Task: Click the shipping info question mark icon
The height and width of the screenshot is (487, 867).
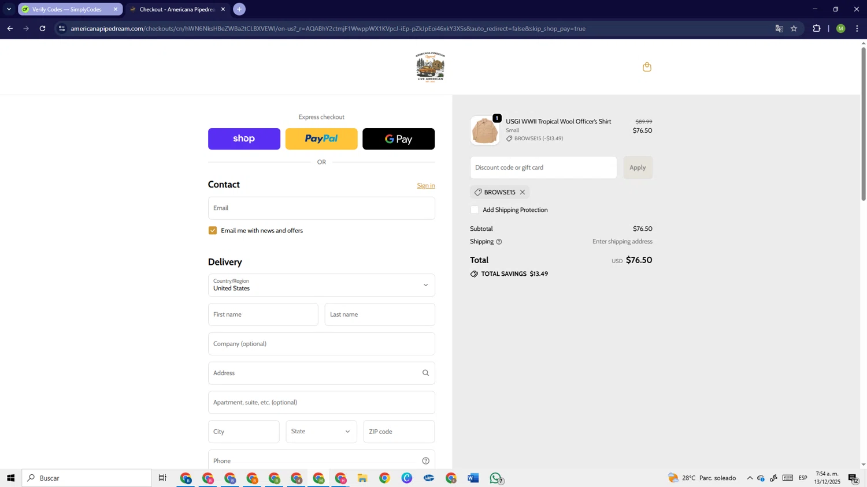Action: (499, 242)
